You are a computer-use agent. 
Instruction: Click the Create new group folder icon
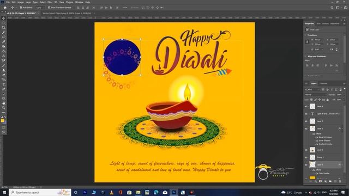[x=330, y=181]
